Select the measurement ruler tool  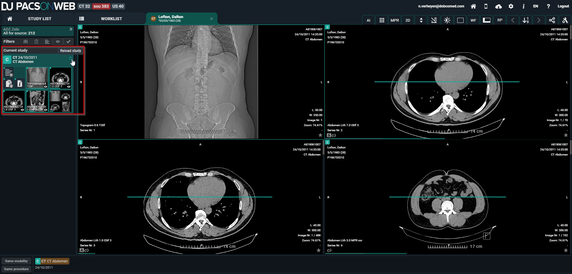pyautogui.click(x=434, y=20)
